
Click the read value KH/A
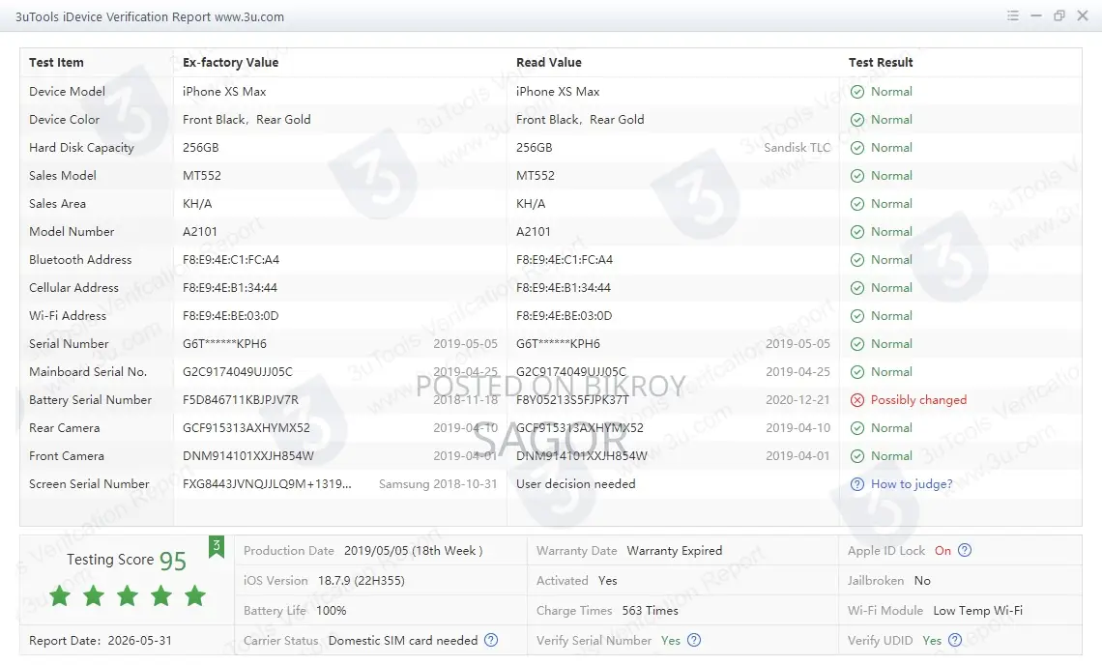tap(530, 203)
